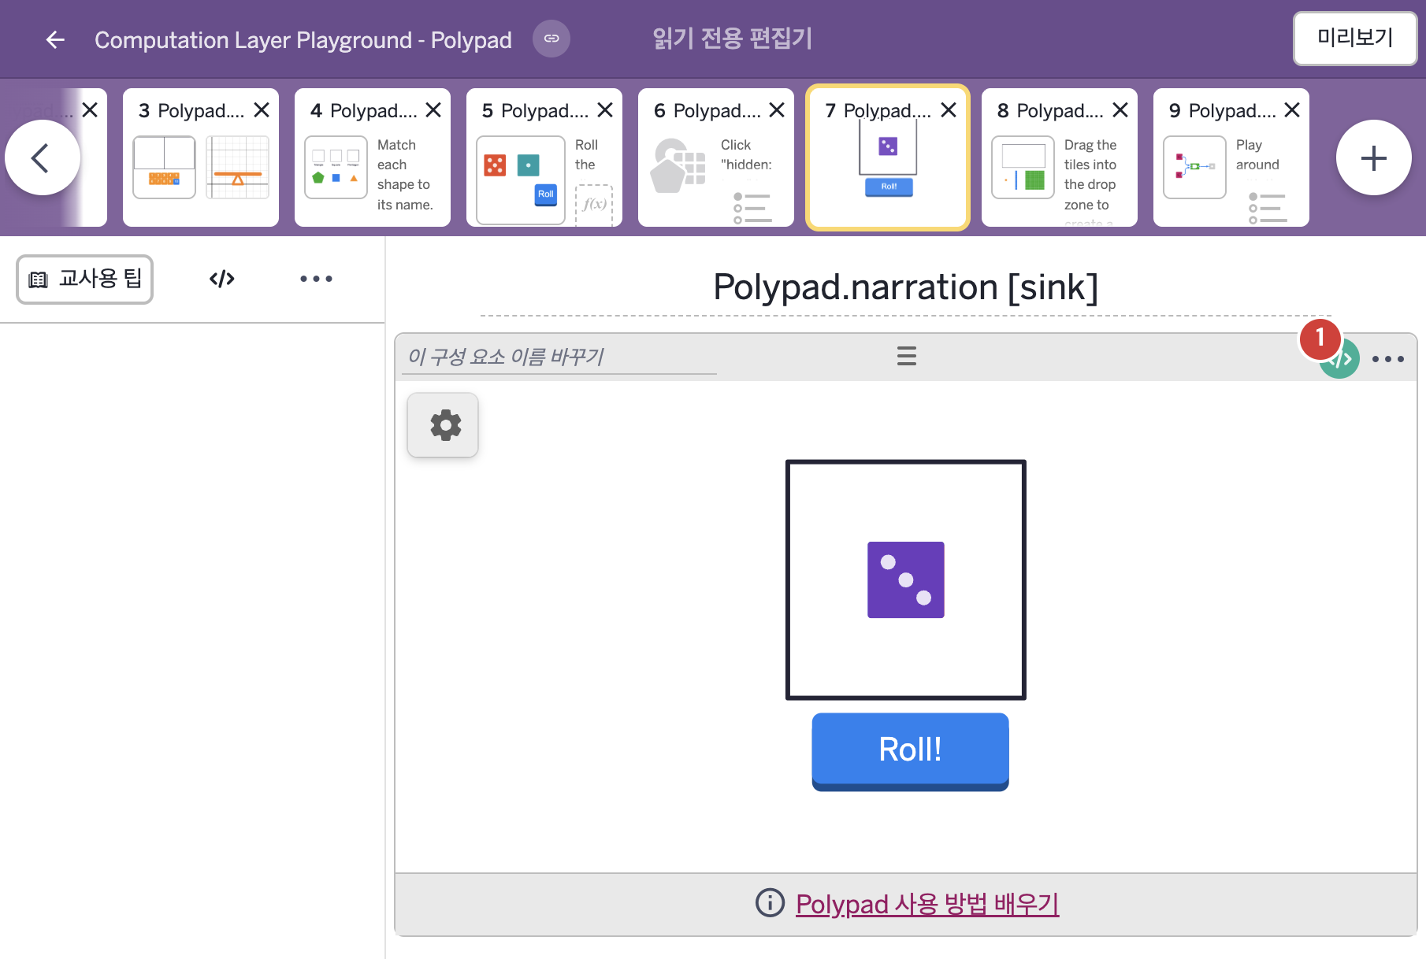1426x959 pixels.
Task: Open screen 9 Polypad thumbnail
Action: 1231,157
